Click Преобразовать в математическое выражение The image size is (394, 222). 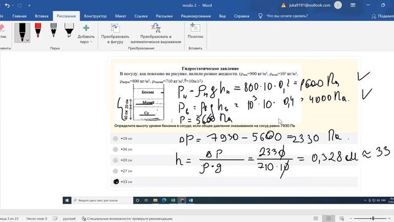(x=156, y=34)
